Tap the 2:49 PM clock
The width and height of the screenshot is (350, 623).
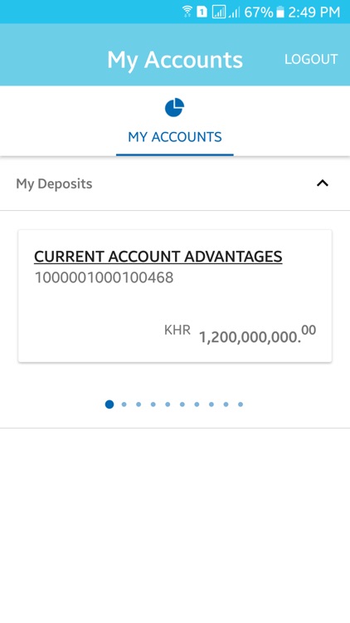(314, 12)
